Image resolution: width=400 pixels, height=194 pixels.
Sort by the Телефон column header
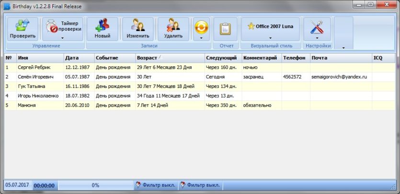(x=296, y=58)
